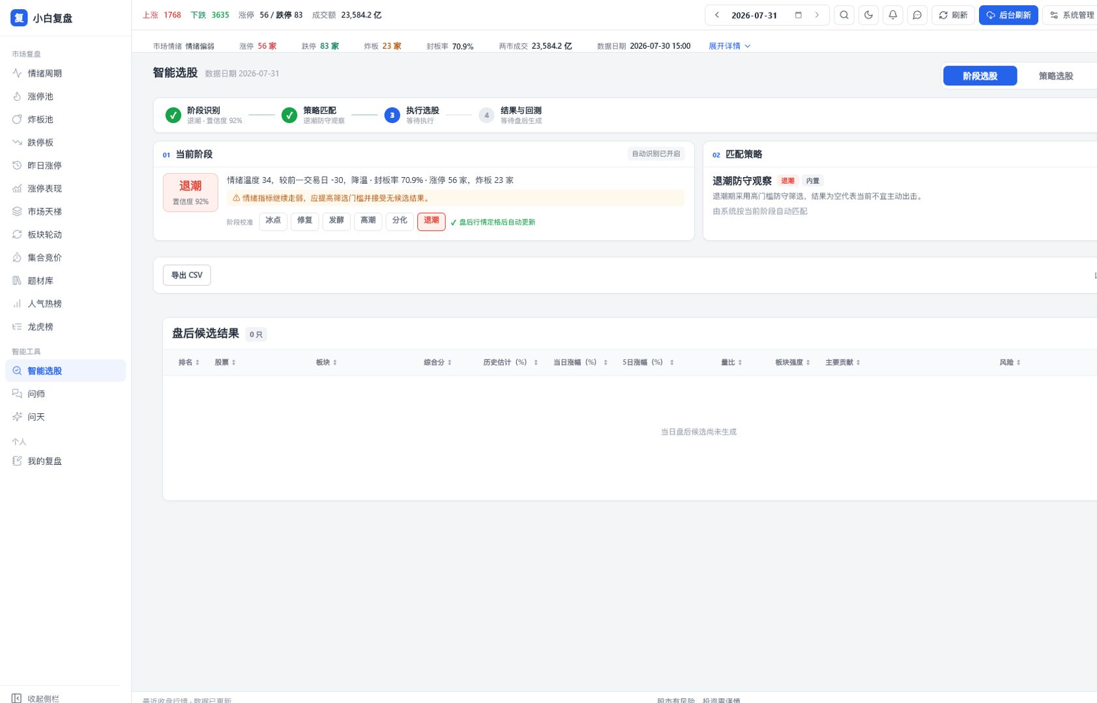
Task: Go to the next date with the right arrow
Action: click(x=817, y=15)
